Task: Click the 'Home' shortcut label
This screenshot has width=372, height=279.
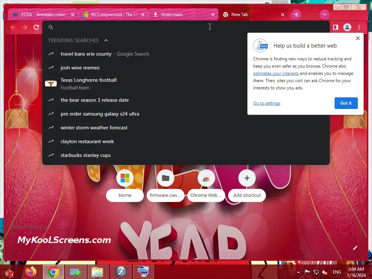Action: click(125, 195)
